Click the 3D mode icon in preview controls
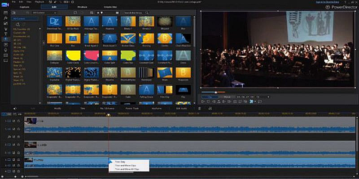Image resolution: width=359 pixels, height=179 pixels. point(251,102)
